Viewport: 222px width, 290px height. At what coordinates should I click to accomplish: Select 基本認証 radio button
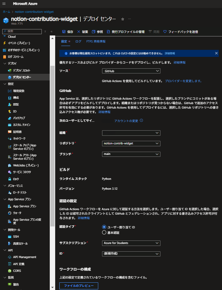(104, 233)
